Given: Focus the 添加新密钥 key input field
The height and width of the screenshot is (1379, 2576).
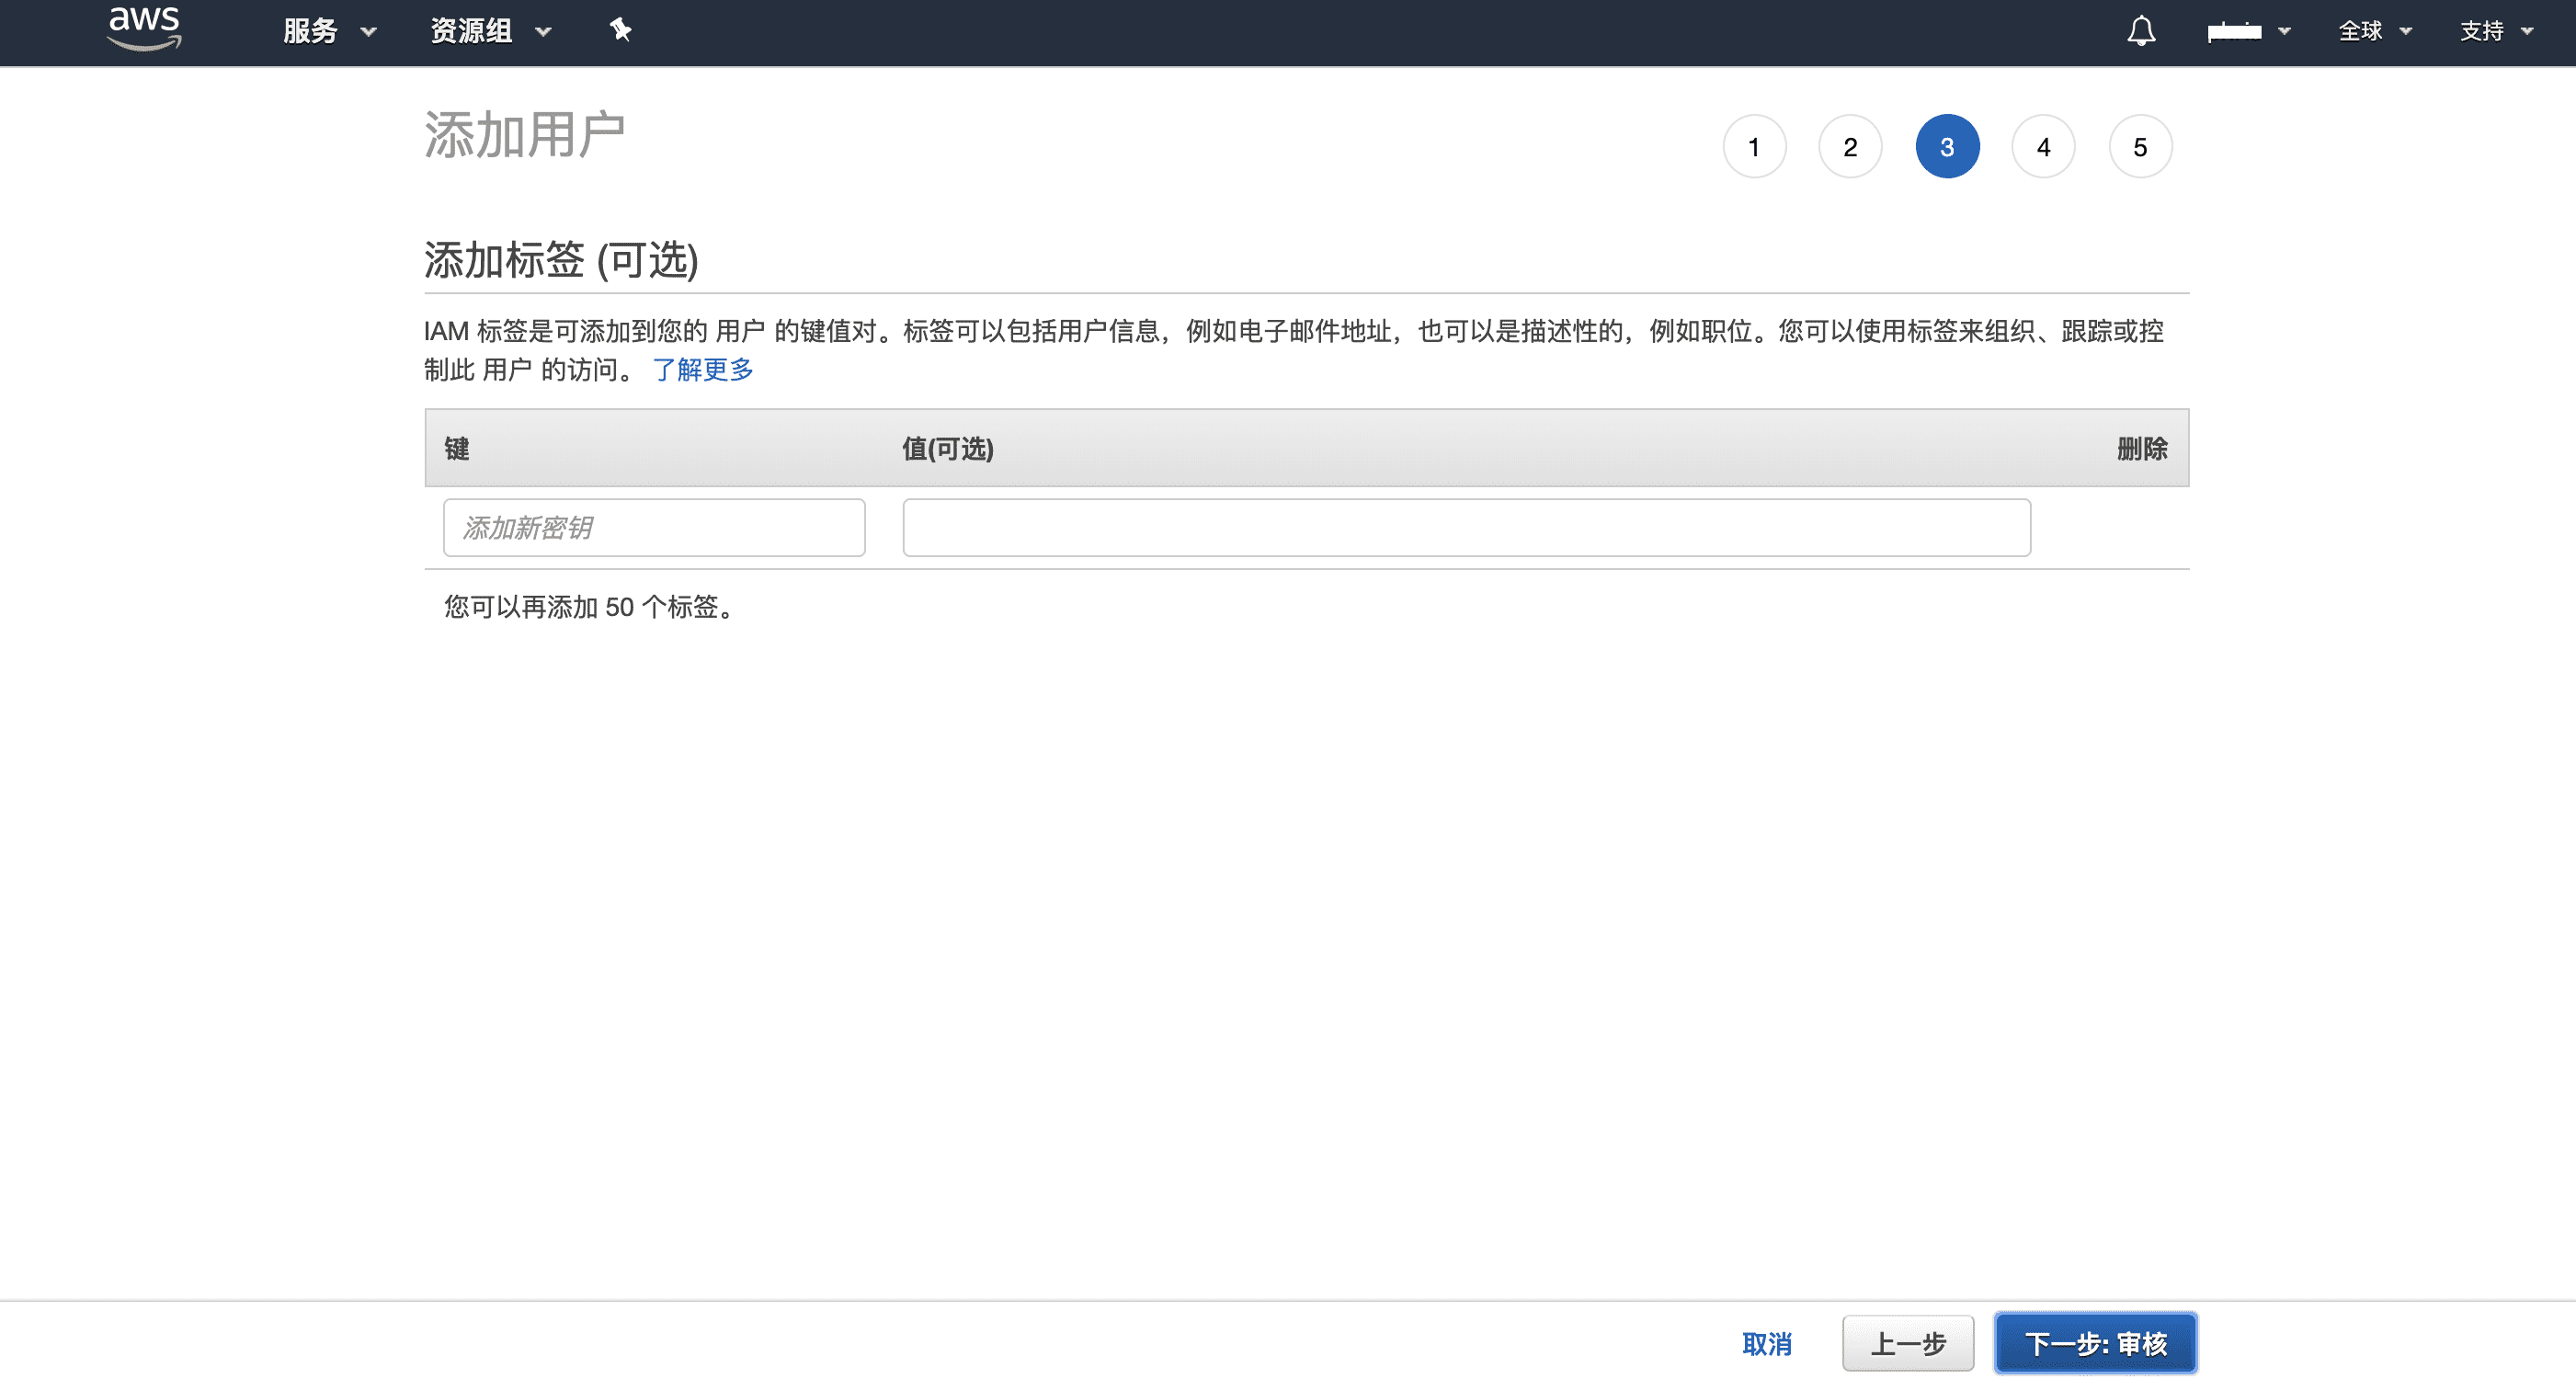Looking at the screenshot, I should pos(654,527).
